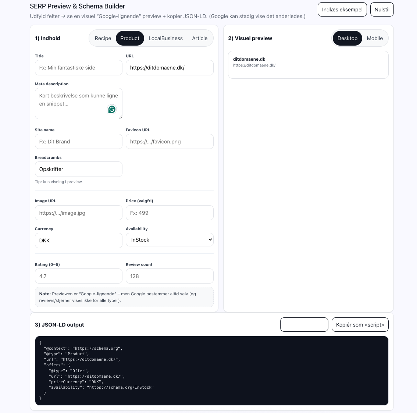417x413 pixels.
Task: Focus the Site name field
Action: click(x=78, y=142)
